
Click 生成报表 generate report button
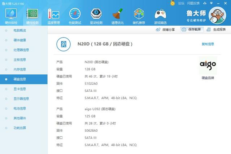click(x=216, y=30)
